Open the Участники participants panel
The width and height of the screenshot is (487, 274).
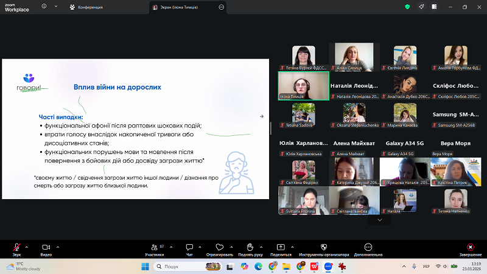click(154, 248)
